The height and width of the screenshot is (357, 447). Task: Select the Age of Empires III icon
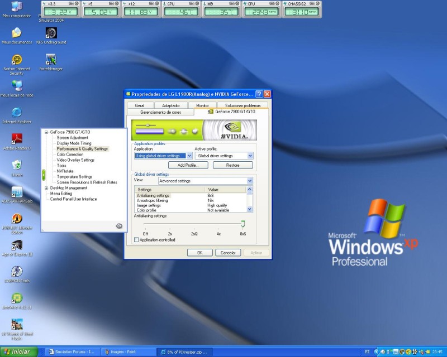click(x=17, y=245)
